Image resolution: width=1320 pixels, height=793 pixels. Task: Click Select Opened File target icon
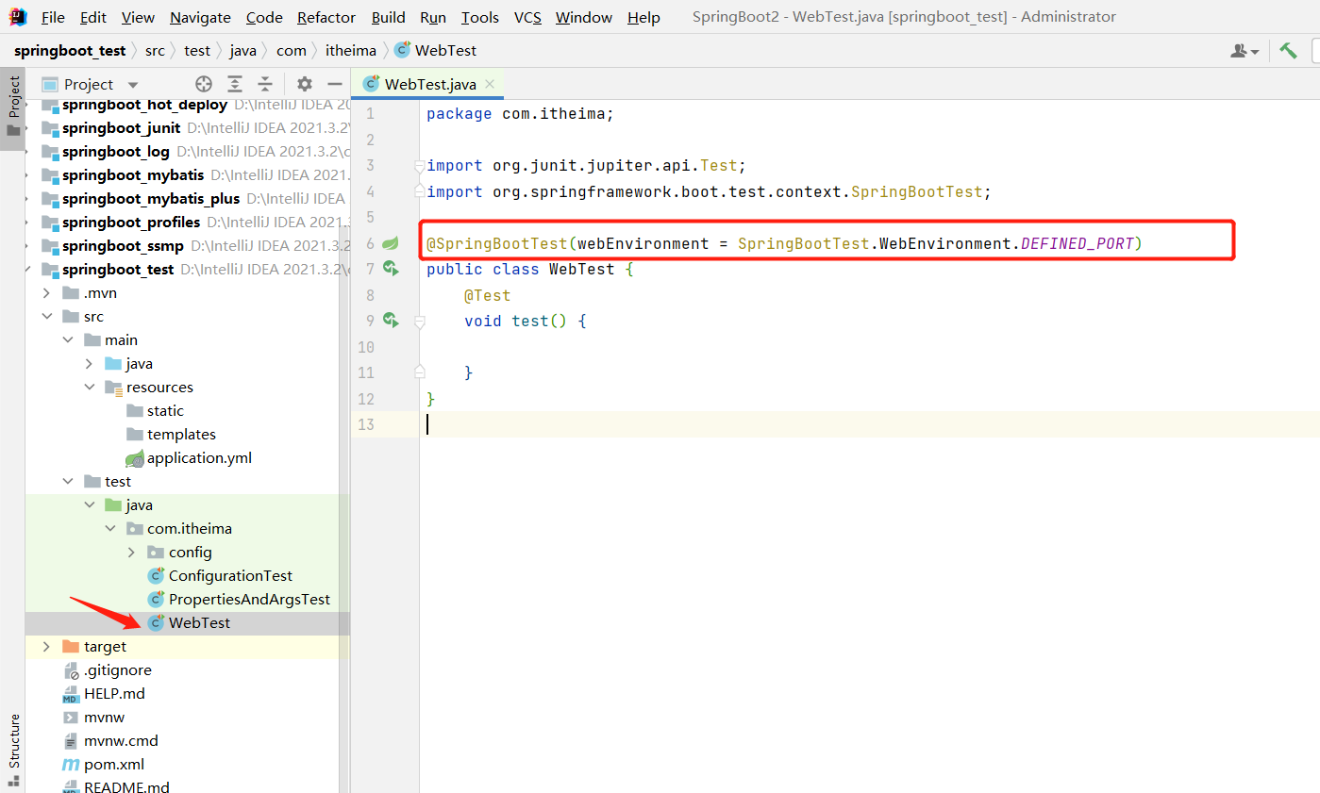click(x=204, y=84)
